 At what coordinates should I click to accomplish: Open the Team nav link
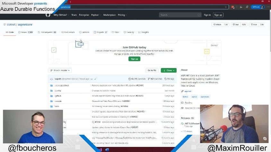[x=74, y=15]
